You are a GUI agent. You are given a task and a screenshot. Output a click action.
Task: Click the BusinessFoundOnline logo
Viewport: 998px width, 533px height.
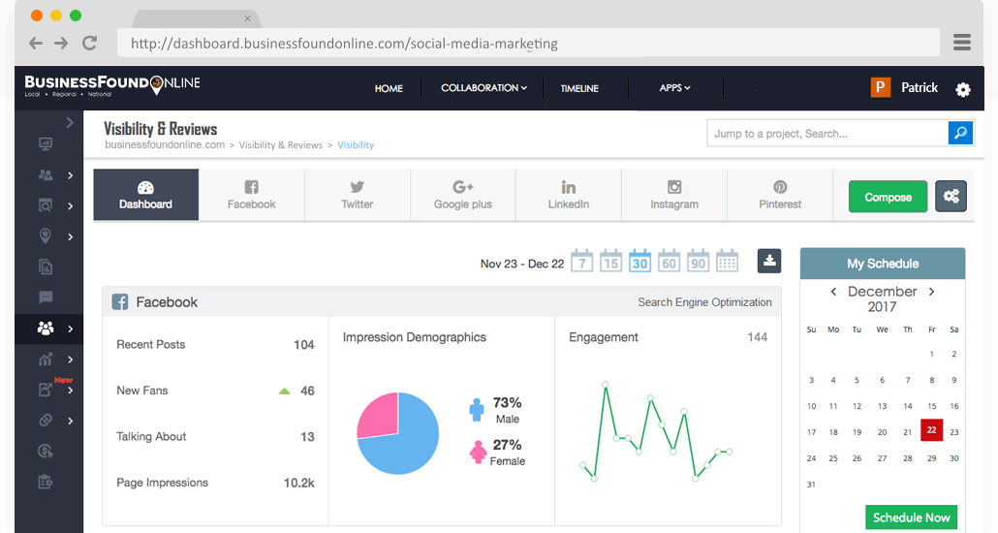112,86
